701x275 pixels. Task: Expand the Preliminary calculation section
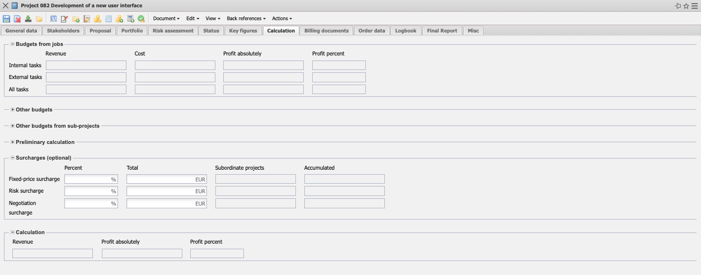tap(13, 142)
